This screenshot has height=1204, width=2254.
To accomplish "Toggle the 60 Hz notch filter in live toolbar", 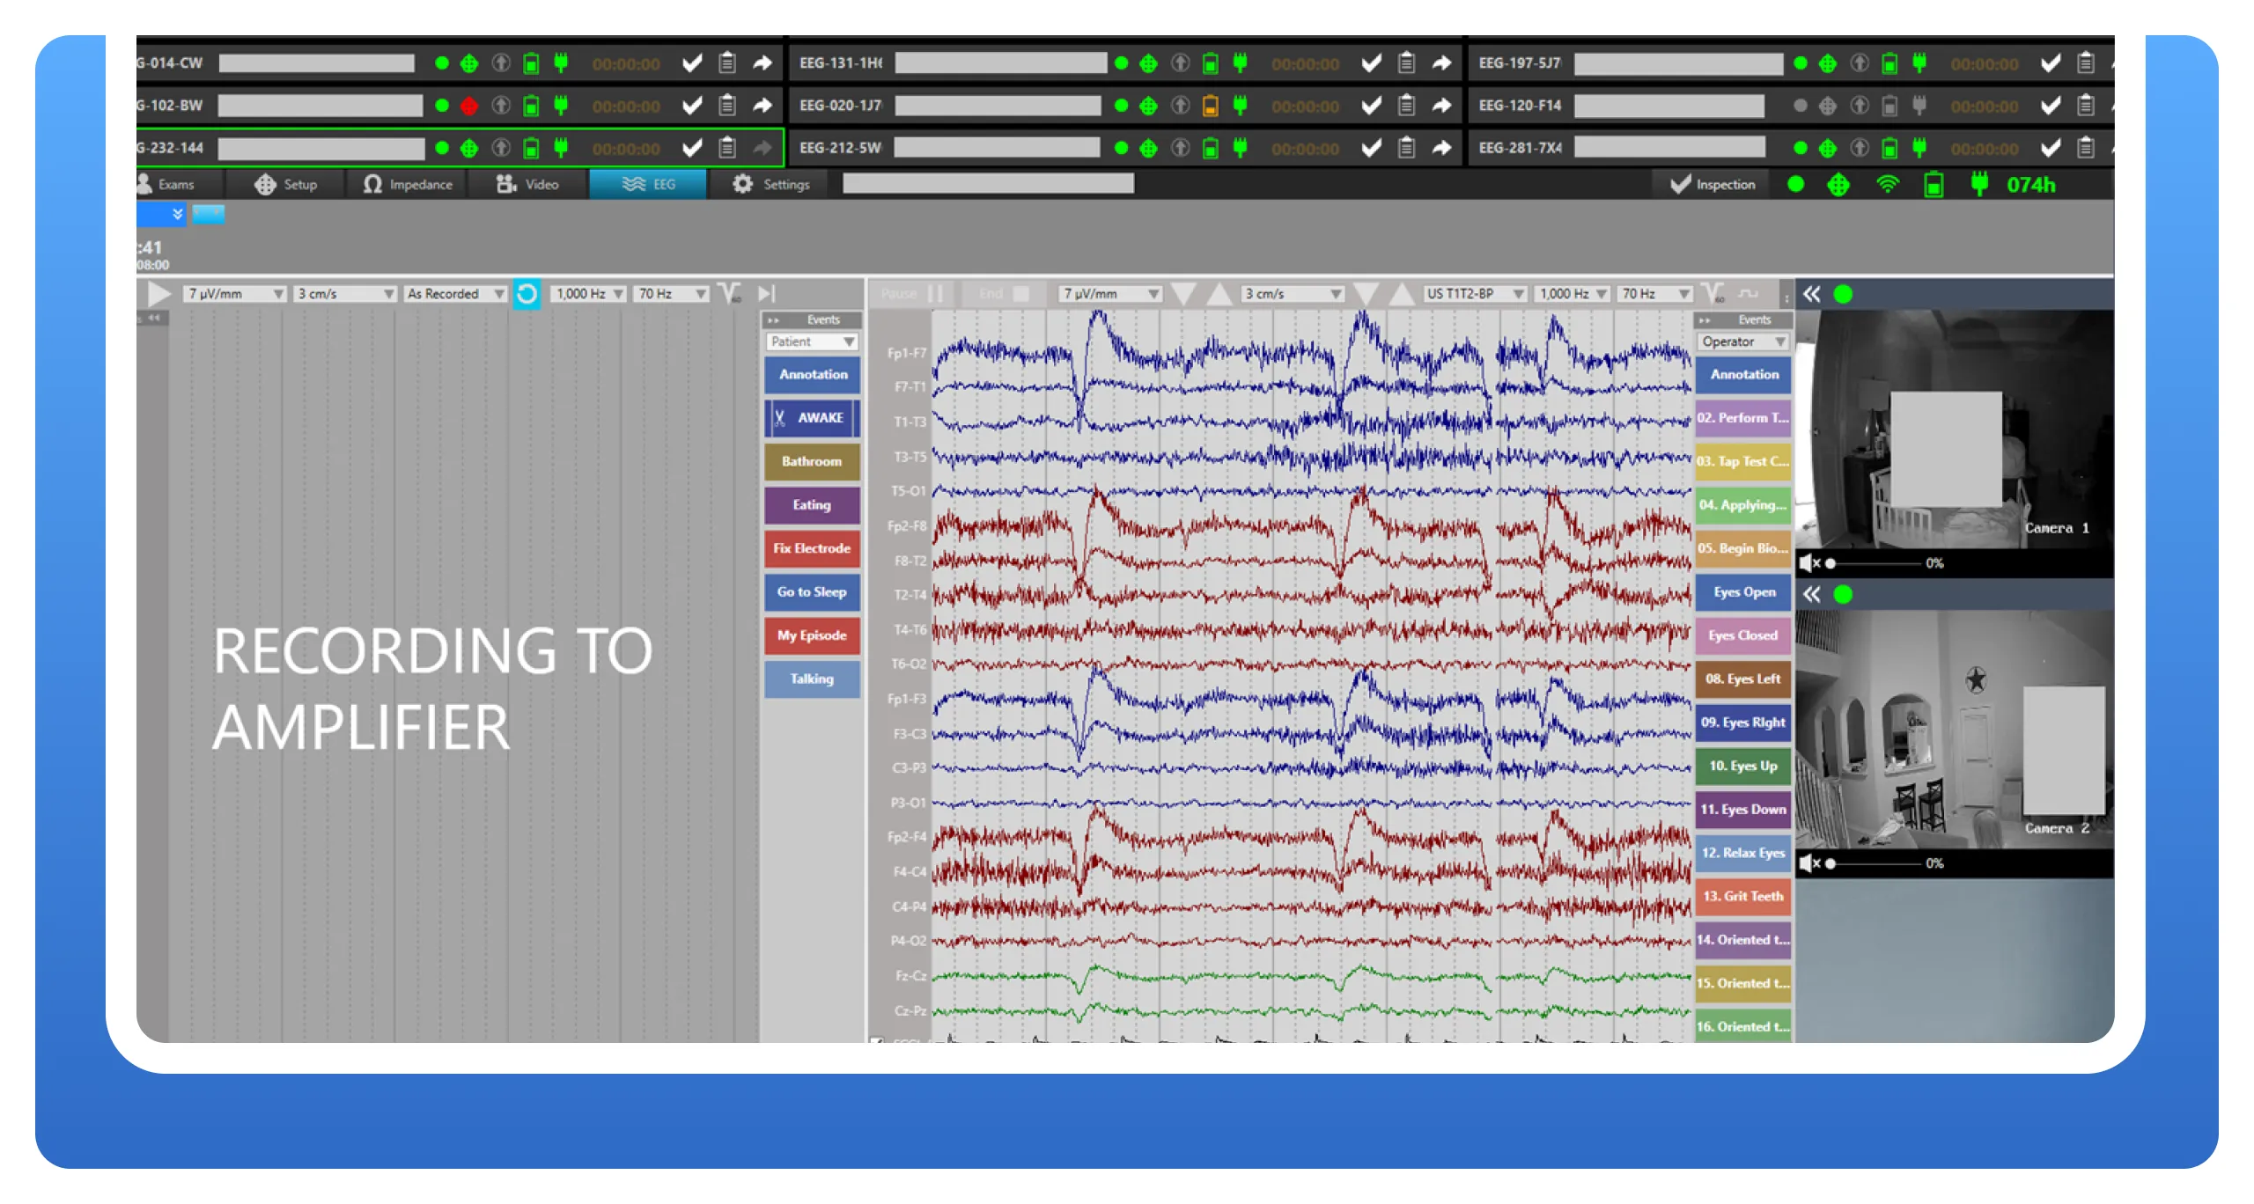I will (1712, 294).
